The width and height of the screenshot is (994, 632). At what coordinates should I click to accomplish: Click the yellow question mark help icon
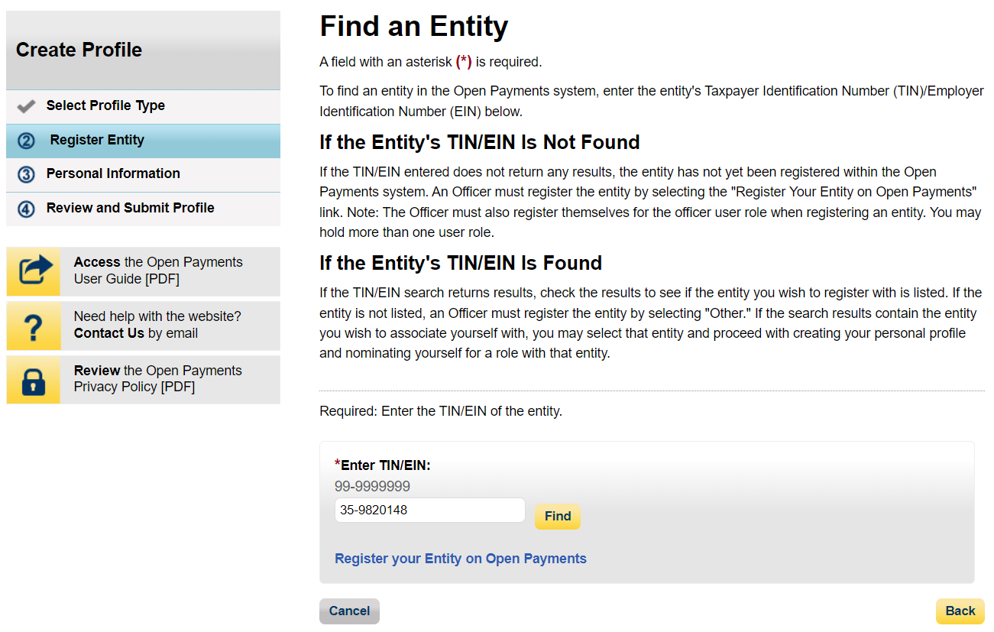pos(34,326)
